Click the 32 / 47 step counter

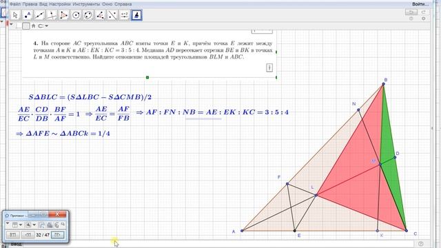(43, 235)
